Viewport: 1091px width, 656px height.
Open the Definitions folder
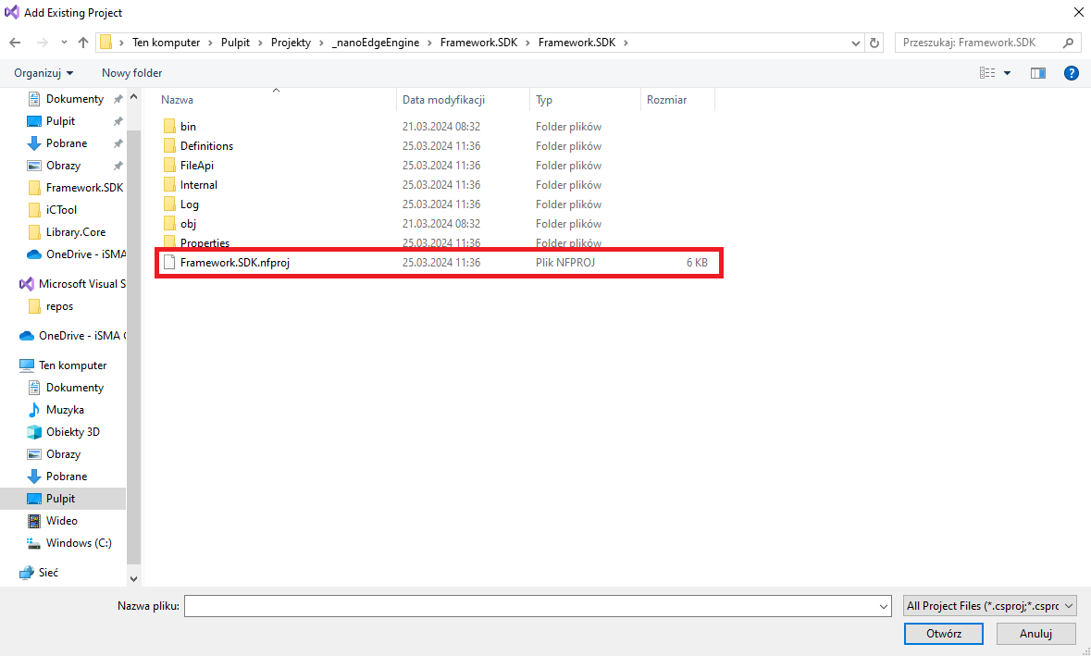(x=206, y=146)
